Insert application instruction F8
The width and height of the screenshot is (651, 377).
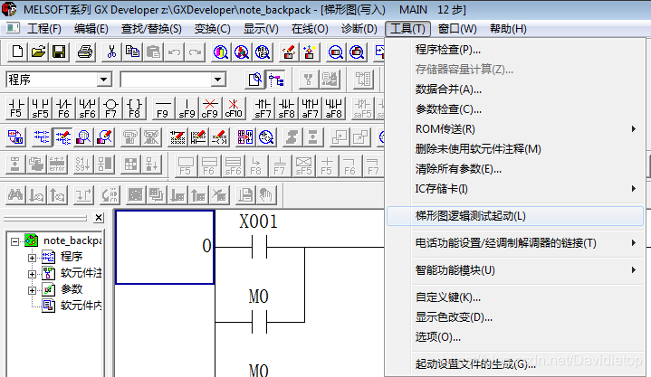135,108
